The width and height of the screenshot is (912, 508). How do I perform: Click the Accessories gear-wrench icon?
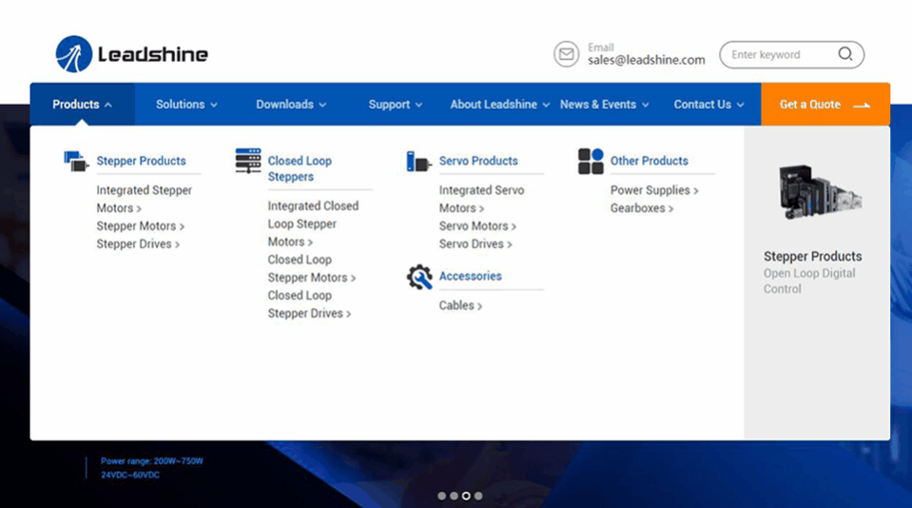point(419,277)
